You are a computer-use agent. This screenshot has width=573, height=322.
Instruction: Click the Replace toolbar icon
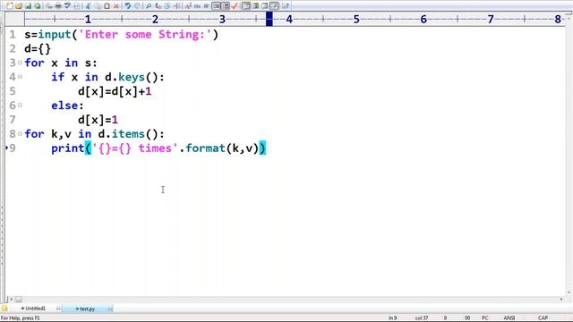coord(158,6)
